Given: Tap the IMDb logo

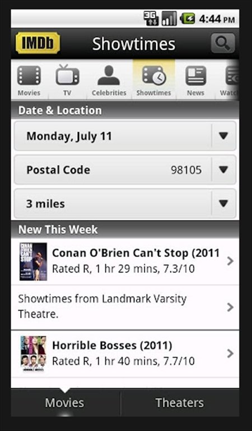Looking at the screenshot, I should [x=38, y=43].
